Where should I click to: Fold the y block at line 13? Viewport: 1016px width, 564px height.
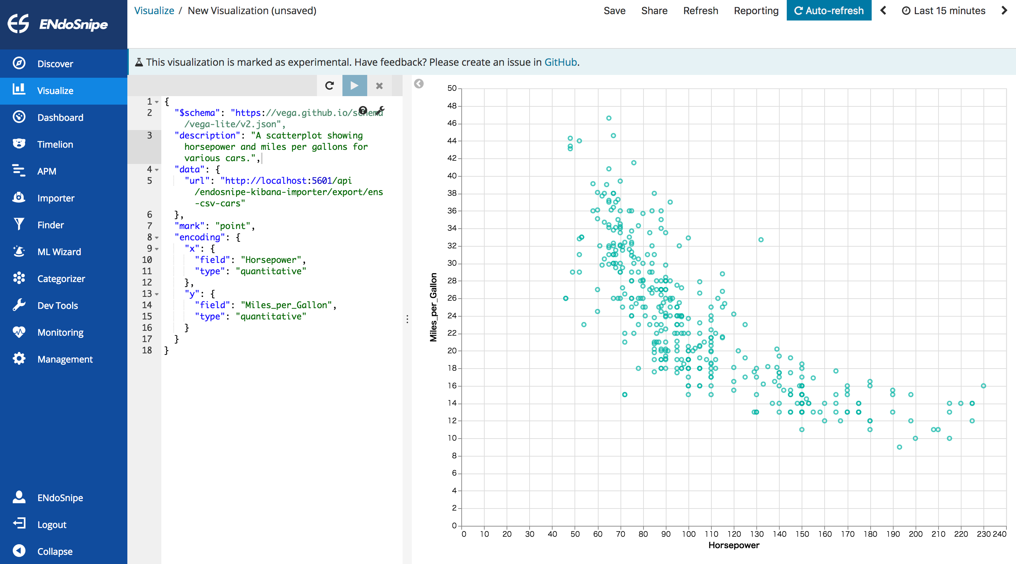point(157,294)
